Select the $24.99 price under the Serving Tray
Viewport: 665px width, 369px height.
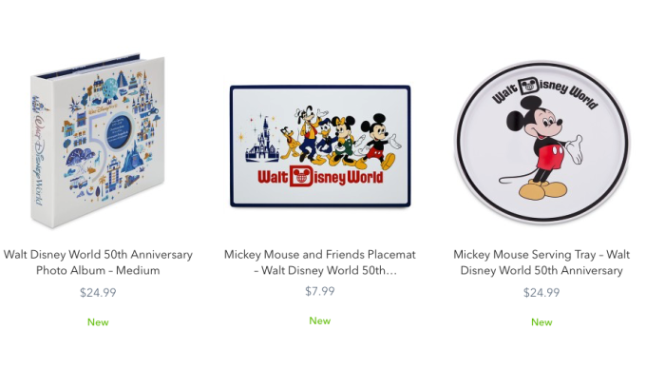tap(541, 293)
